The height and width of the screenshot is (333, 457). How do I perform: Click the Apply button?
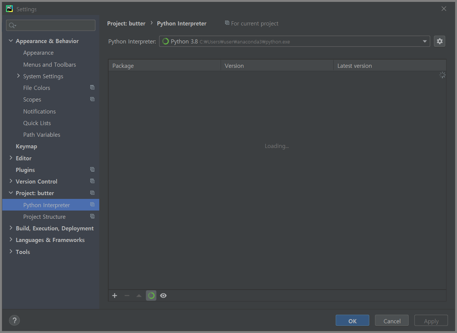click(x=431, y=321)
